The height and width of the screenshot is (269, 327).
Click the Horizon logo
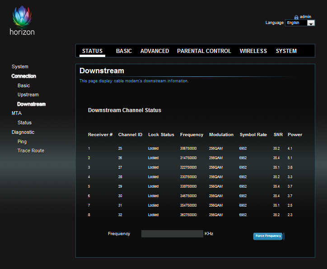(x=22, y=20)
